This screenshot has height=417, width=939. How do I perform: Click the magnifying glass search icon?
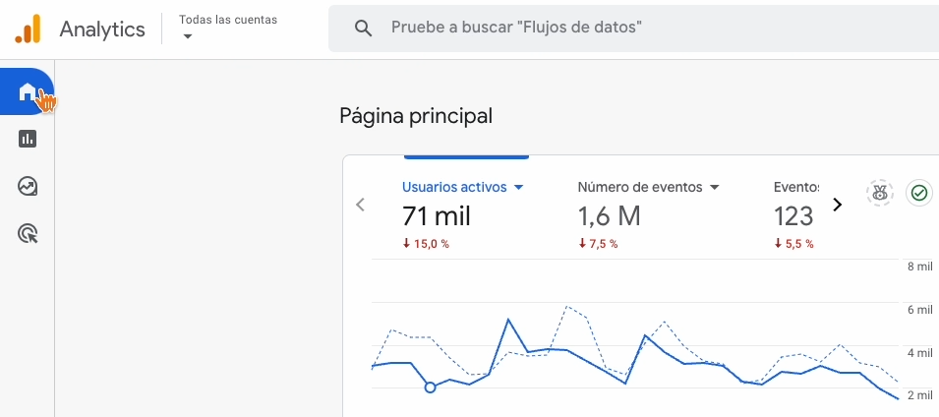pos(363,29)
